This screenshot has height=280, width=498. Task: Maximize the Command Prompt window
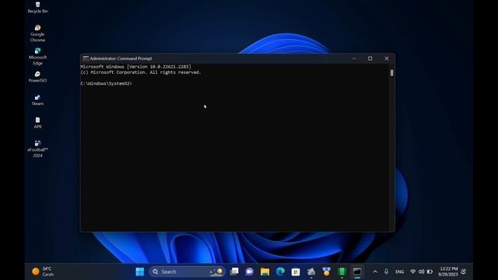click(370, 58)
